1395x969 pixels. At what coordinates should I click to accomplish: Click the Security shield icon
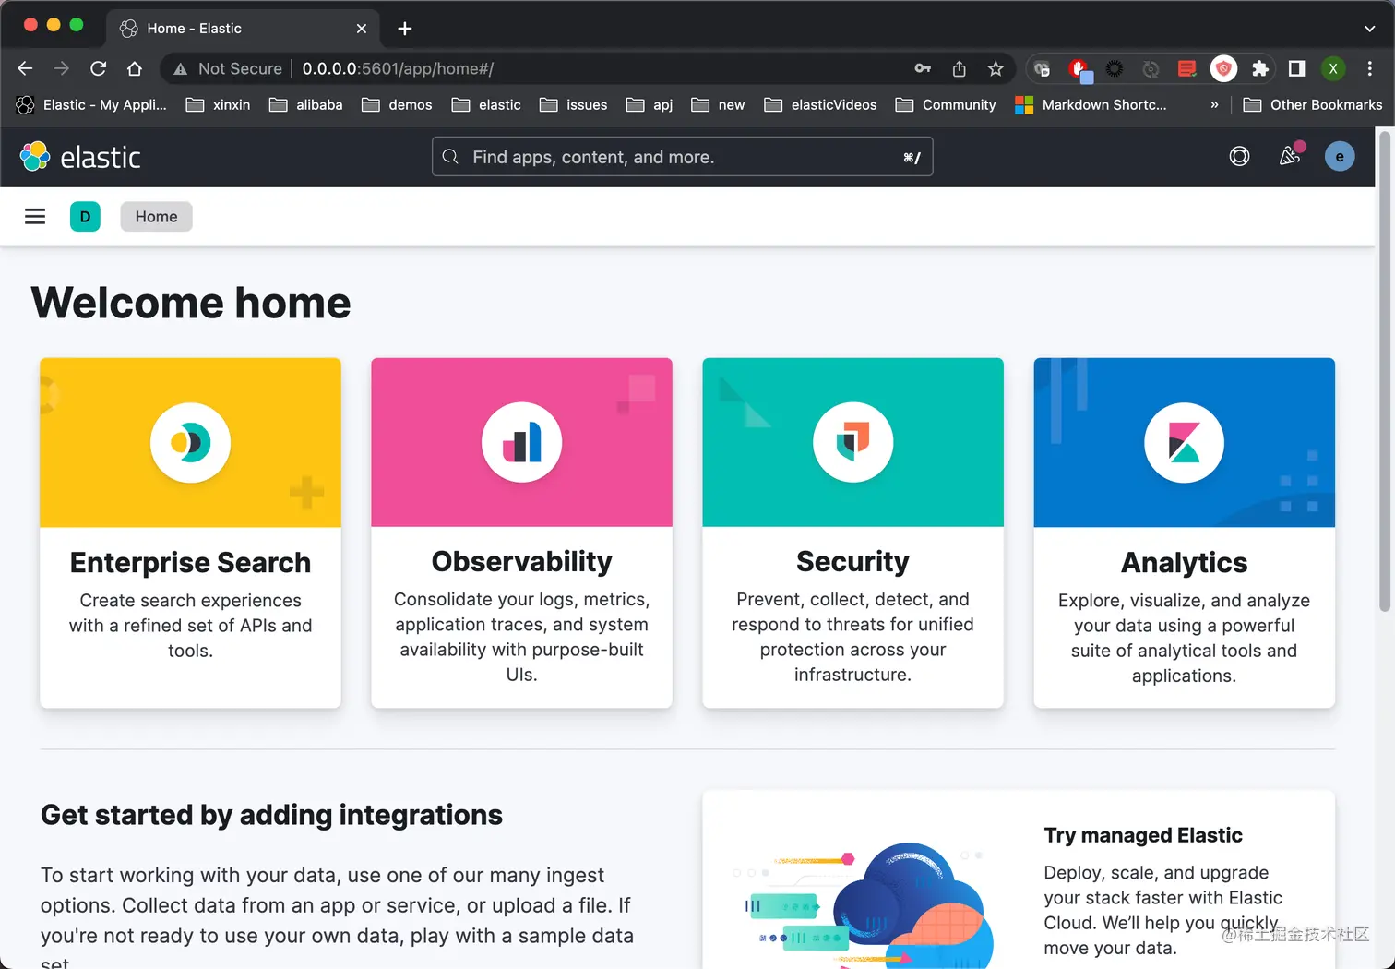click(x=852, y=443)
